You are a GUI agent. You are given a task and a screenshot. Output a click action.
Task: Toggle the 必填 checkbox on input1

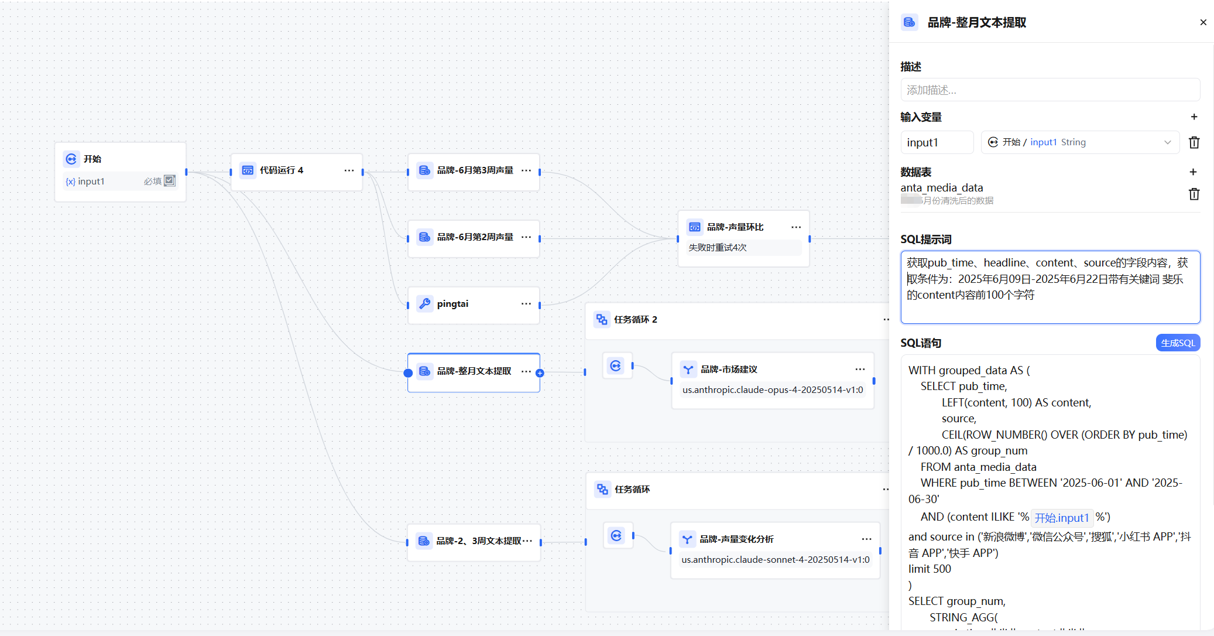(x=170, y=180)
